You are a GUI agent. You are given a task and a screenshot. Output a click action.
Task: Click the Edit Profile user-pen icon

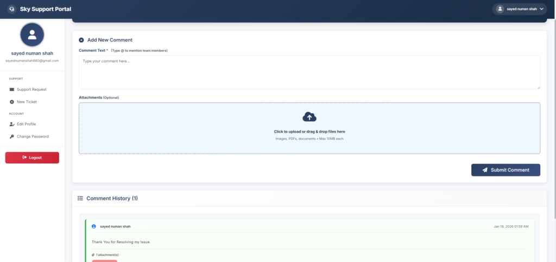12,124
